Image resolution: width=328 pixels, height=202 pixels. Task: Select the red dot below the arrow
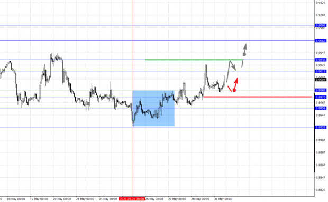(234, 90)
